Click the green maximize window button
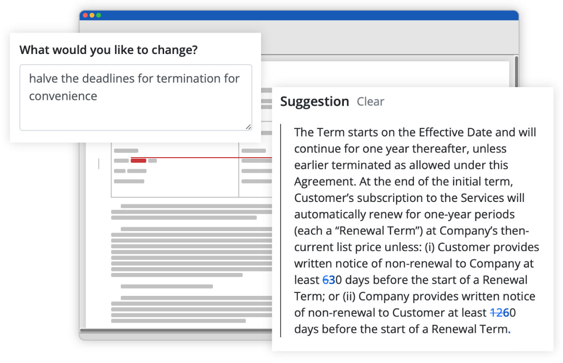This screenshot has height=363, width=563. pyautogui.click(x=98, y=15)
